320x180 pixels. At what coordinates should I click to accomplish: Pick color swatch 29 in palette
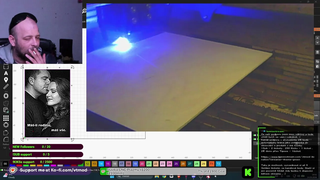coord(203,164)
